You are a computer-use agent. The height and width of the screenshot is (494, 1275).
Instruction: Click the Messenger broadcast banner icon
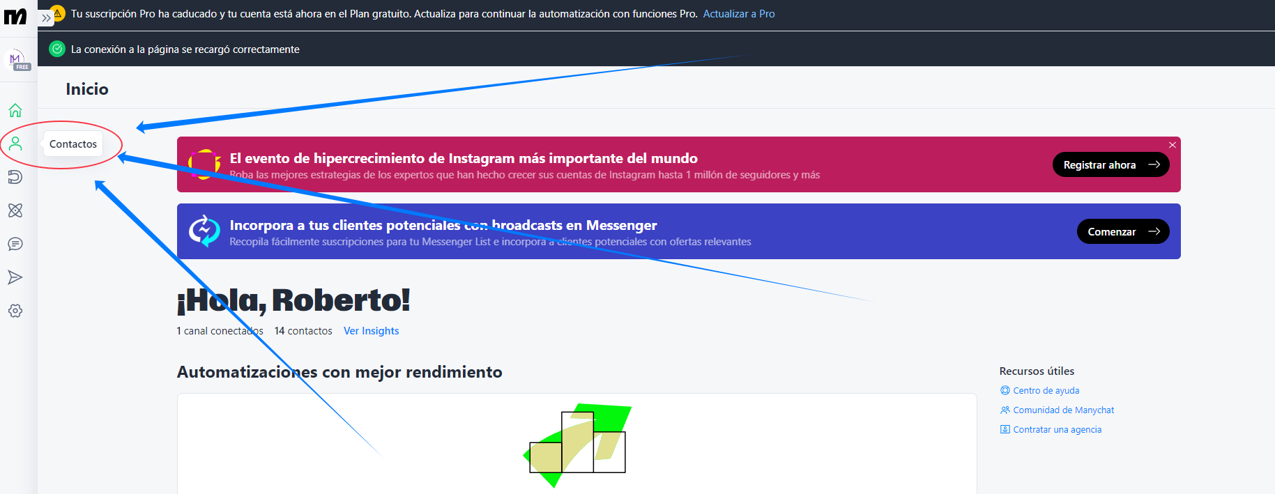[204, 231]
